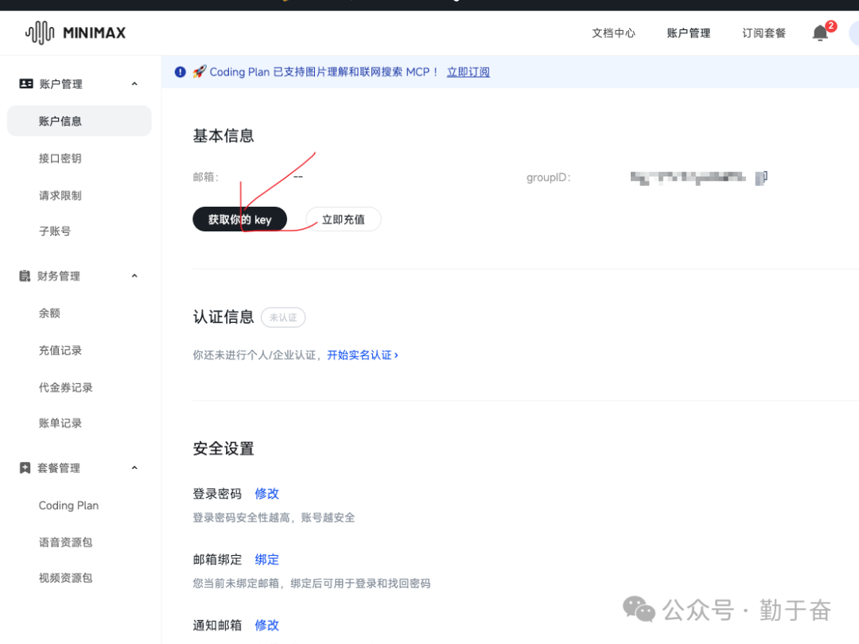Open the notification bell with badge 2
Viewport: 859px width, 644px height.
click(820, 33)
